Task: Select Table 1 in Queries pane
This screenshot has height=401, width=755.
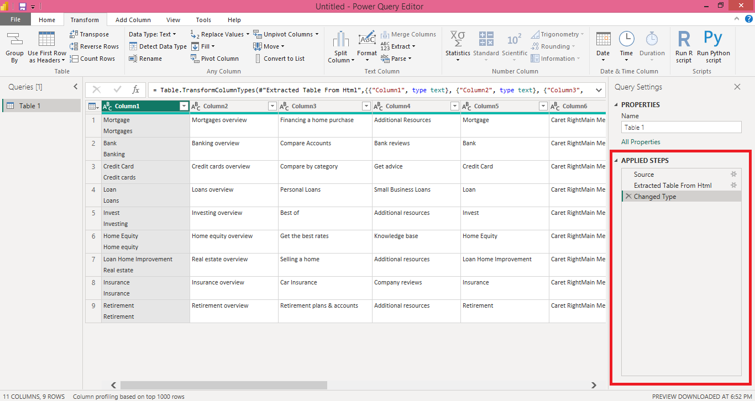Action: [42, 105]
